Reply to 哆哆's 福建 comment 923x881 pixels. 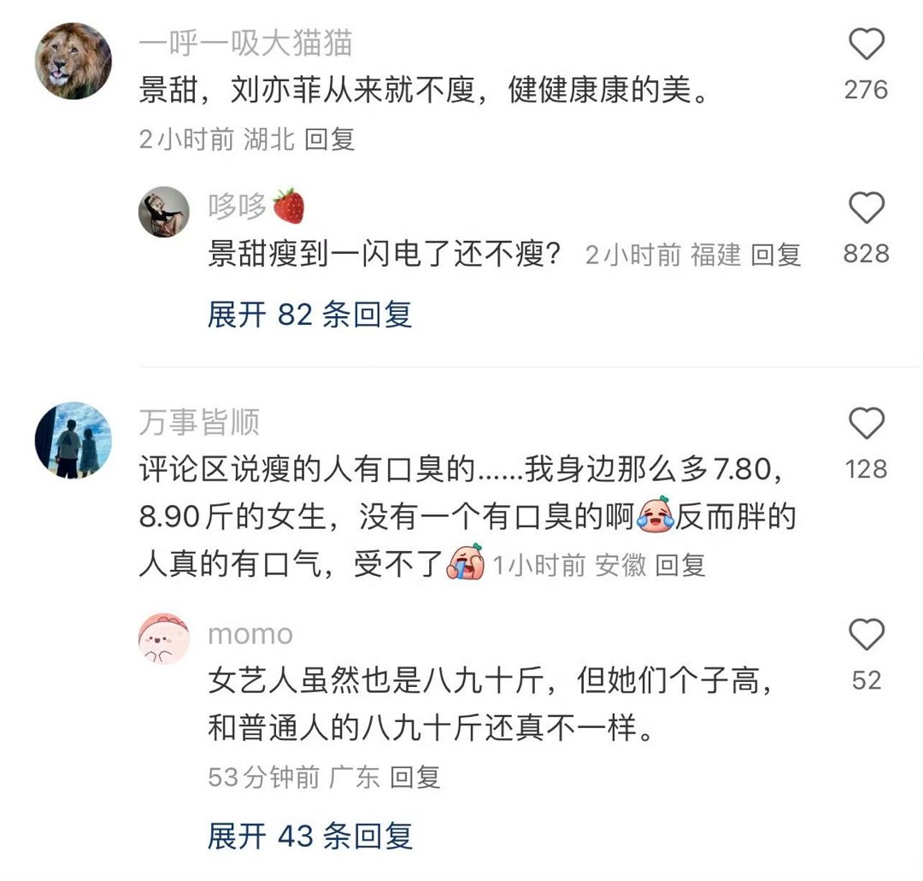coord(776,255)
